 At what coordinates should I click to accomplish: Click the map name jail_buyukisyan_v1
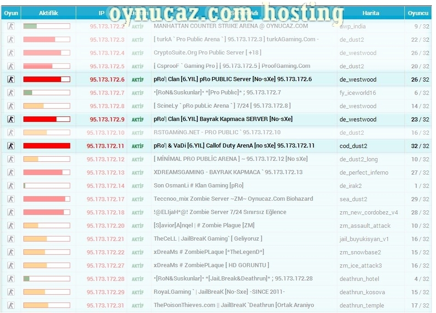pos(364,239)
